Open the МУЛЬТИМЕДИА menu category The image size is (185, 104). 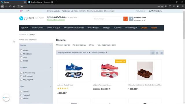tap(93, 28)
